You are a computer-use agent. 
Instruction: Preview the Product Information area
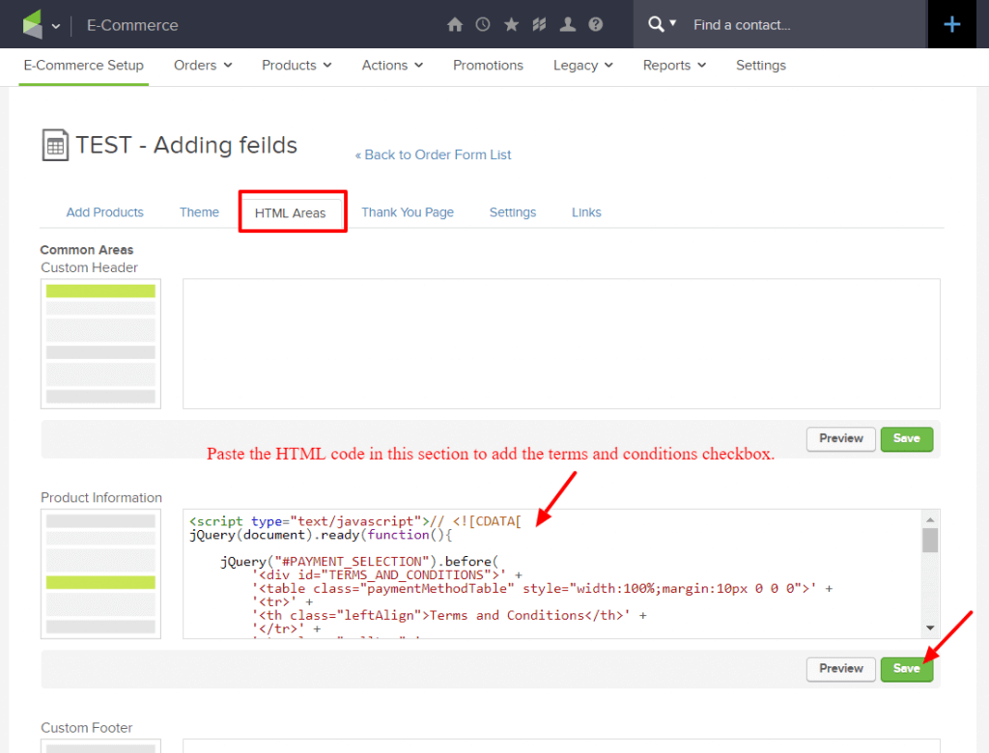(841, 669)
